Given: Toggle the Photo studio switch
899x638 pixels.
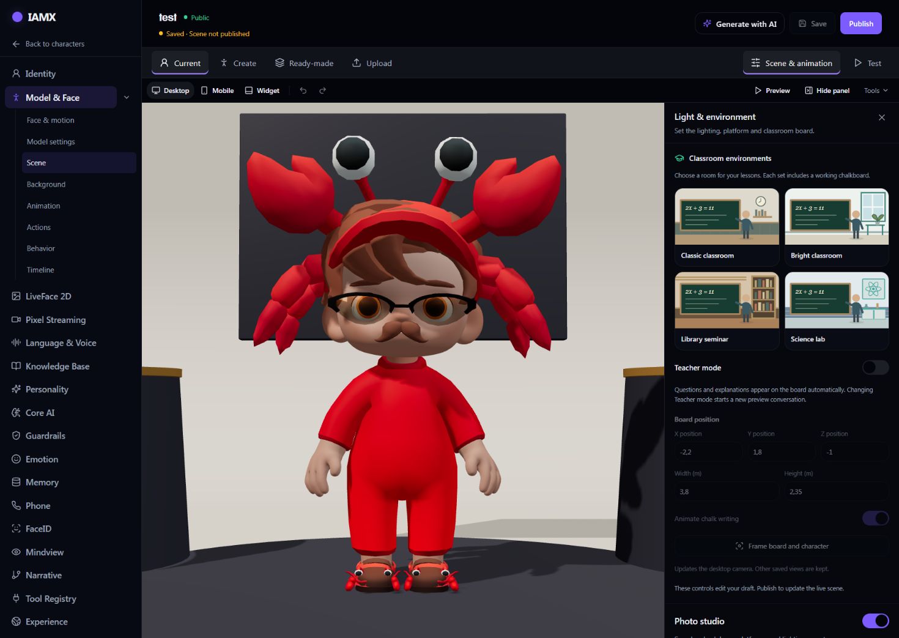Looking at the screenshot, I should click(x=875, y=621).
